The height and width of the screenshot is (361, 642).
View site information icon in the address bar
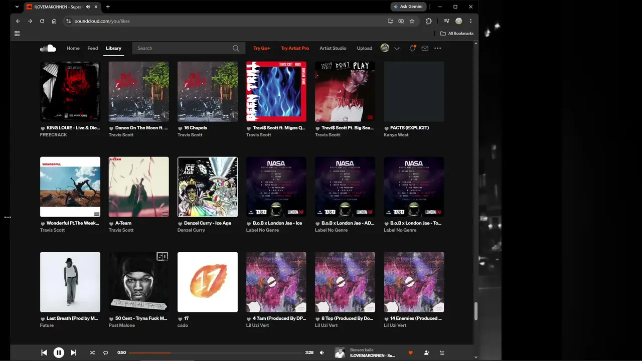click(x=68, y=21)
